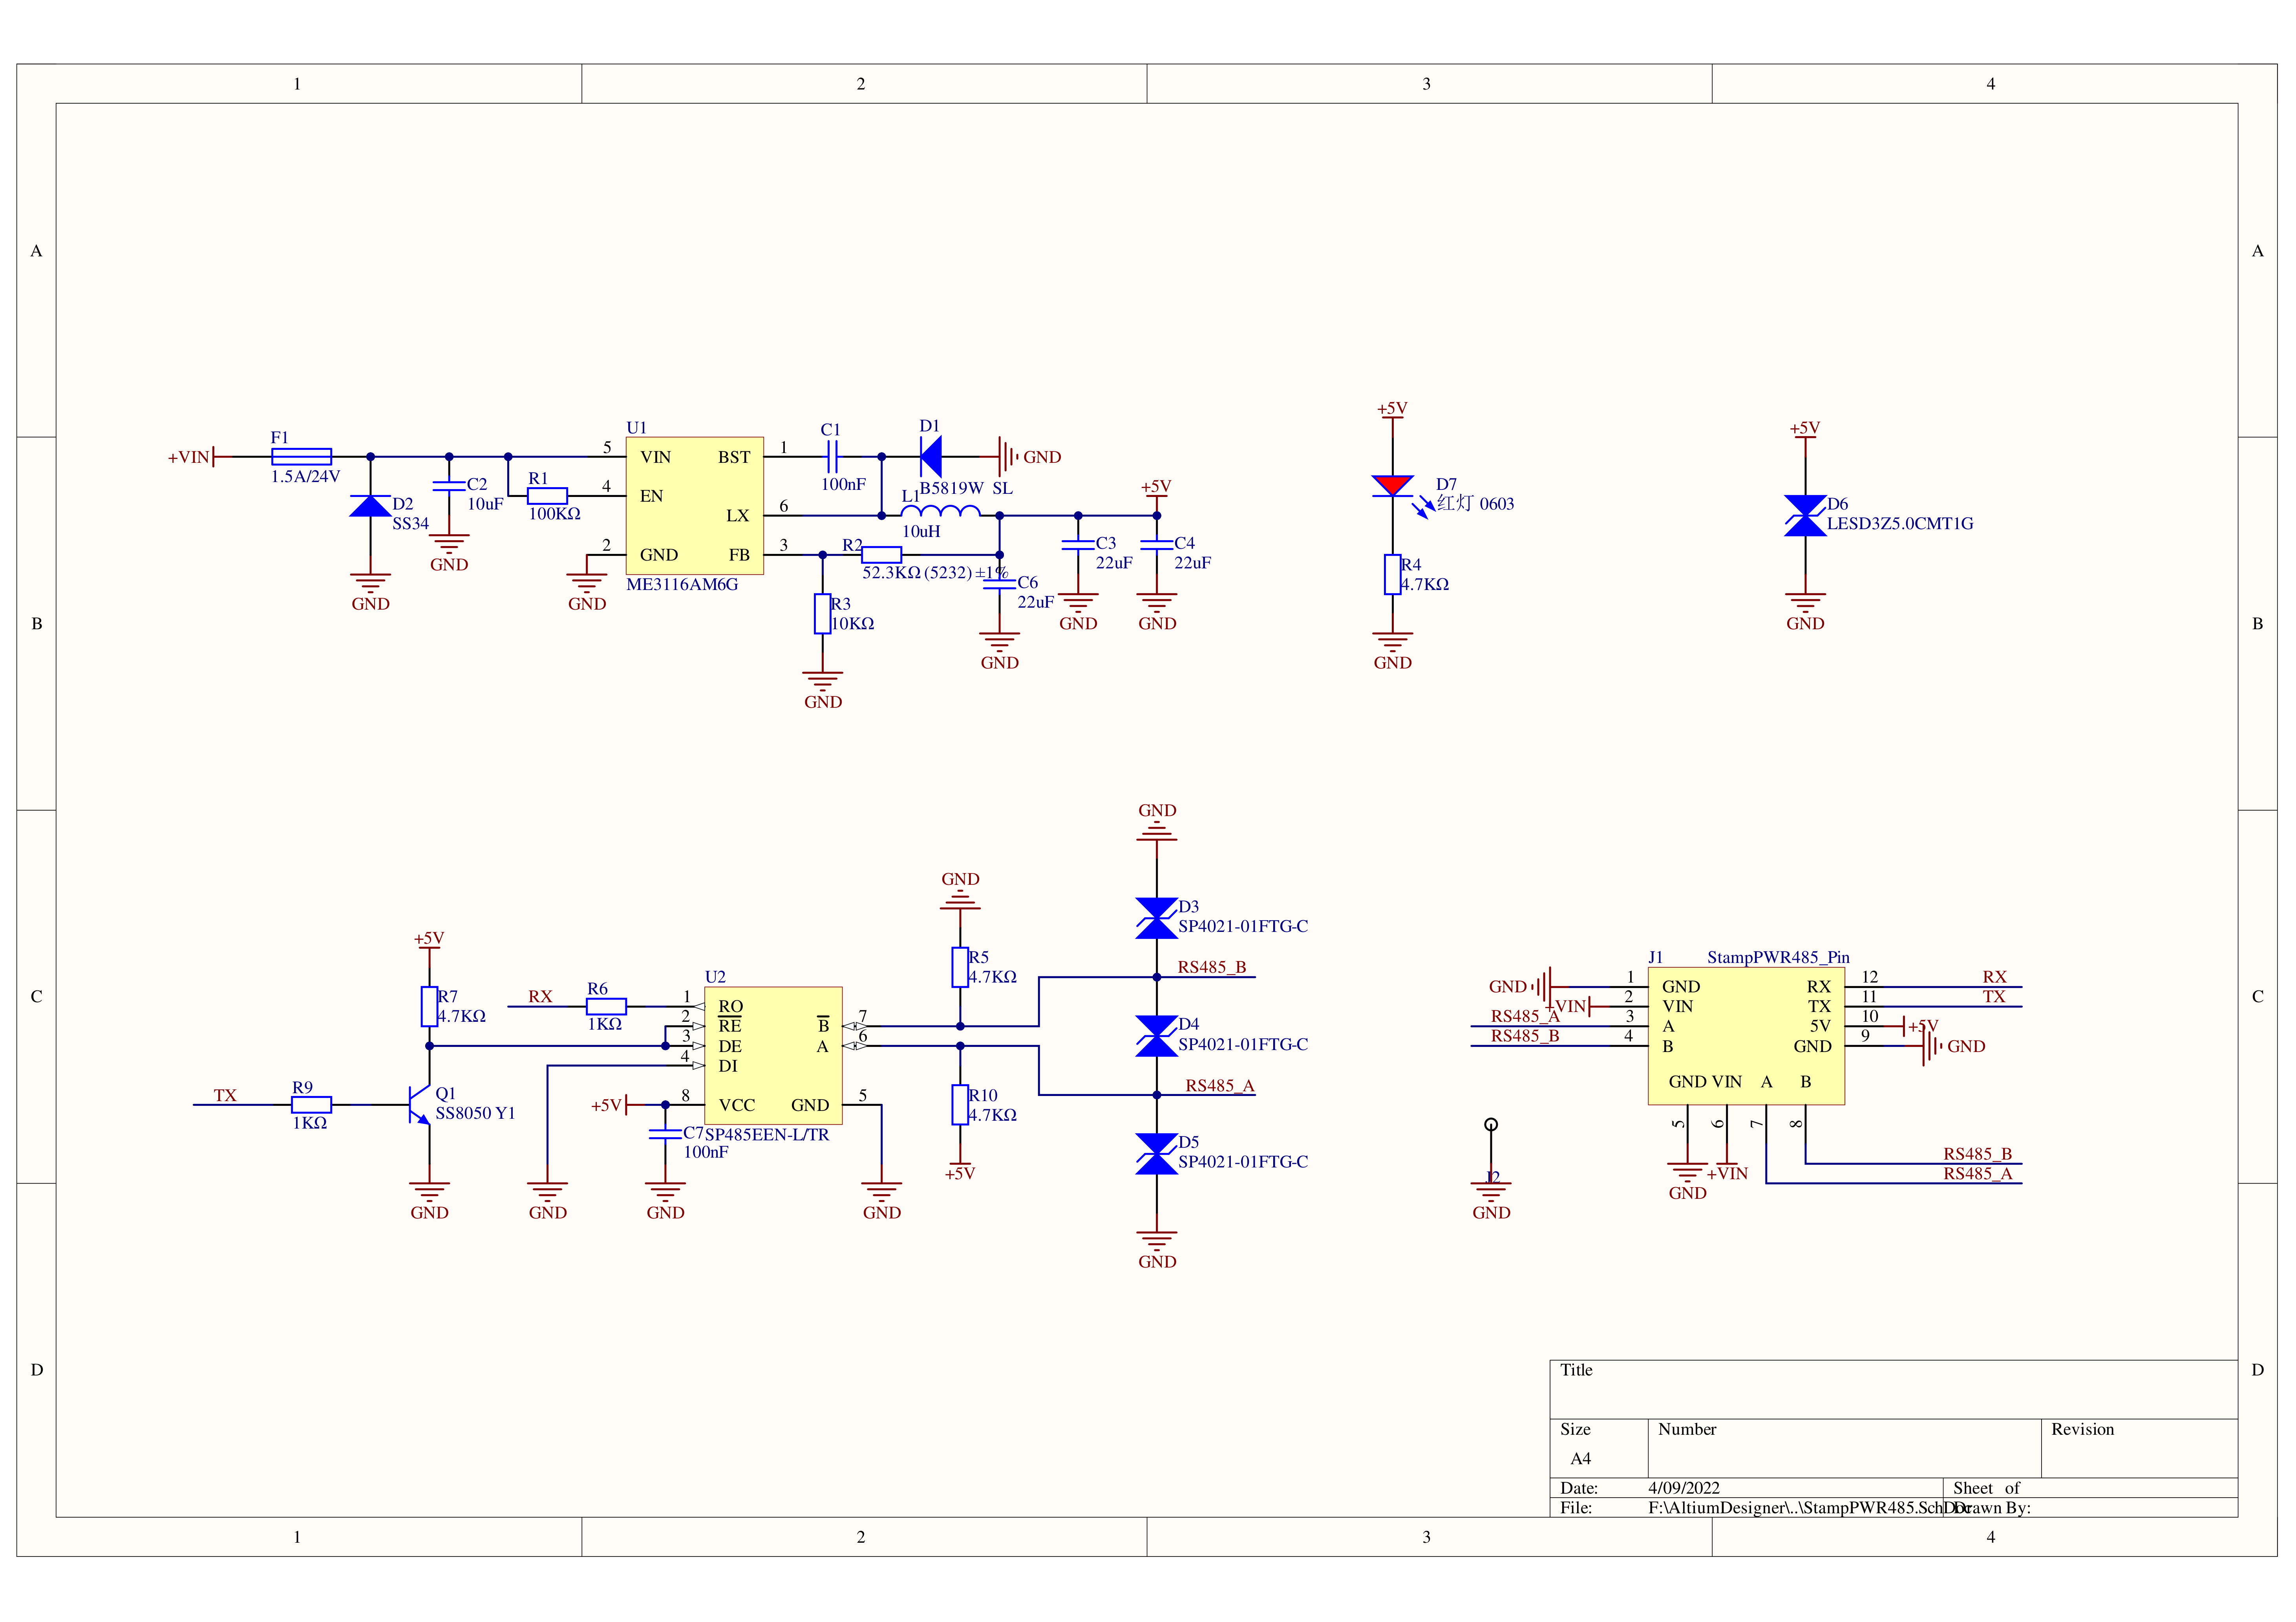Click the SP485EEN-L/TR part name text
The width and height of the screenshot is (2296, 1622).
[x=767, y=1135]
